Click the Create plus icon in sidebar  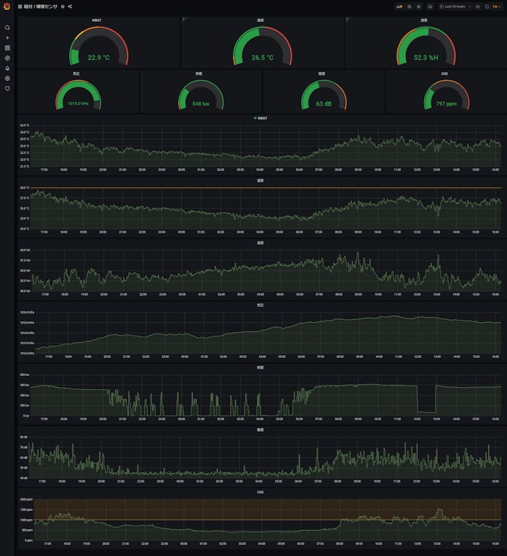pyautogui.click(x=7, y=38)
